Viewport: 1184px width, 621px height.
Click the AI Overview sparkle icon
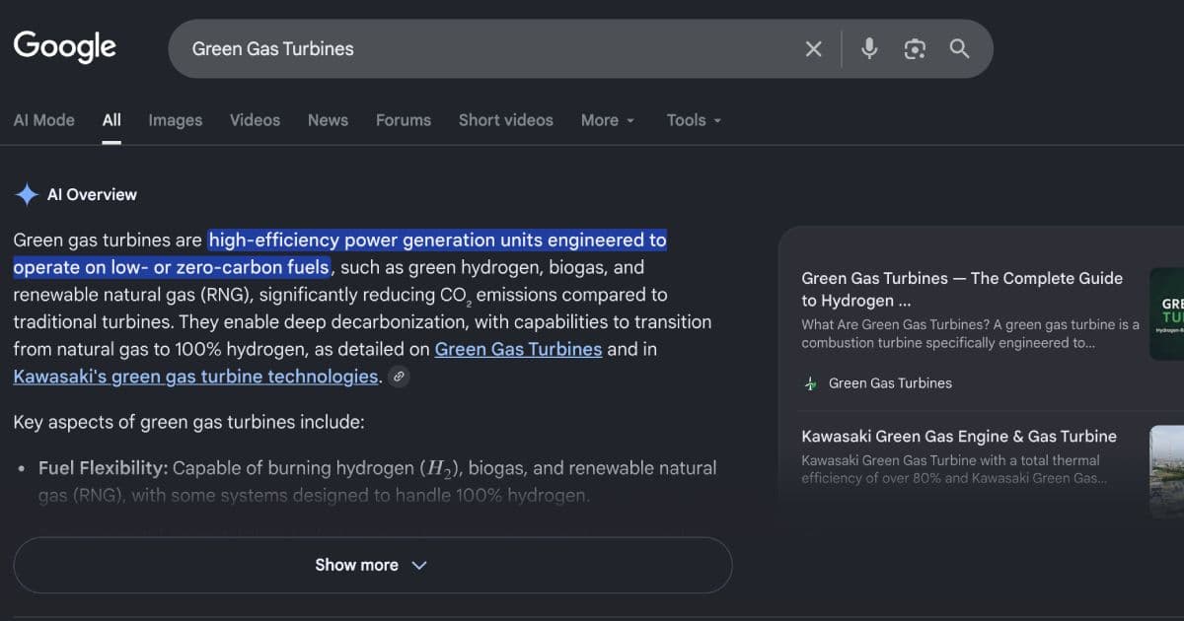[26, 194]
